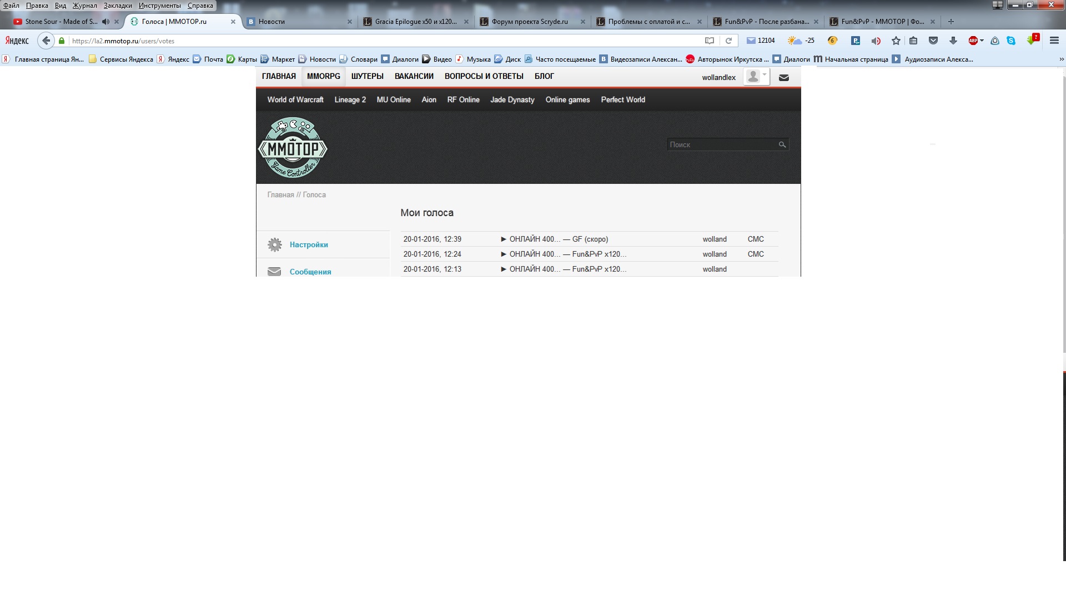1066x600 pixels.
Task: Open the Сообщения sidebar link
Action: coord(310,272)
